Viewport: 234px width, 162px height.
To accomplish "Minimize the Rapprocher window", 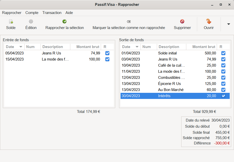I will pyautogui.click(x=212, y=5).
